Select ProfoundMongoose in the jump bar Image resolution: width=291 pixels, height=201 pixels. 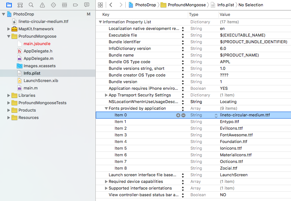(x=183, y=5)
